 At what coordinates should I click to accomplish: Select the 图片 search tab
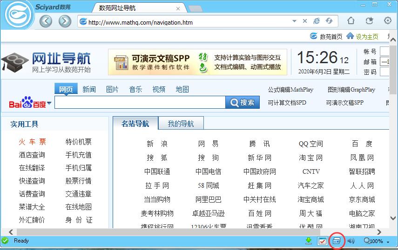pyautogui.click(x=112, y=89)
